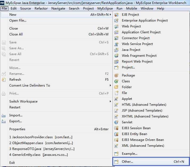Click the HTML Advanced Templates icon

coord(116,105)
